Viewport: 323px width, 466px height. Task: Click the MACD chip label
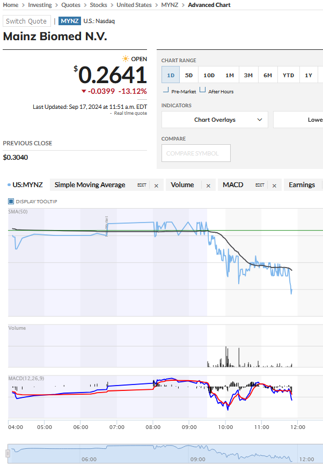[x=233, y=185]
